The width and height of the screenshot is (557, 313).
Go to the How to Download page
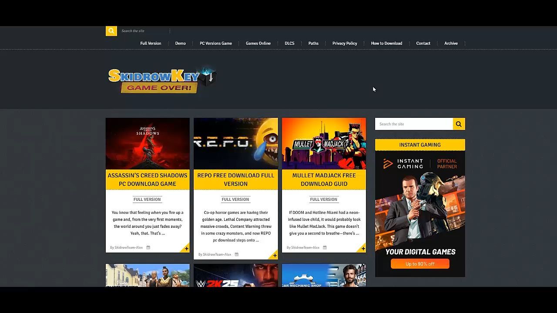(x=386, y=43)
